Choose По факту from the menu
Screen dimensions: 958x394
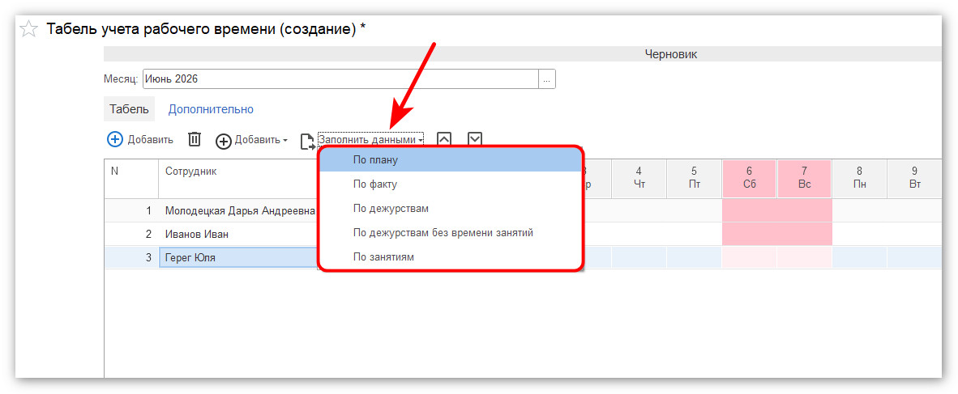click(450, 184)
